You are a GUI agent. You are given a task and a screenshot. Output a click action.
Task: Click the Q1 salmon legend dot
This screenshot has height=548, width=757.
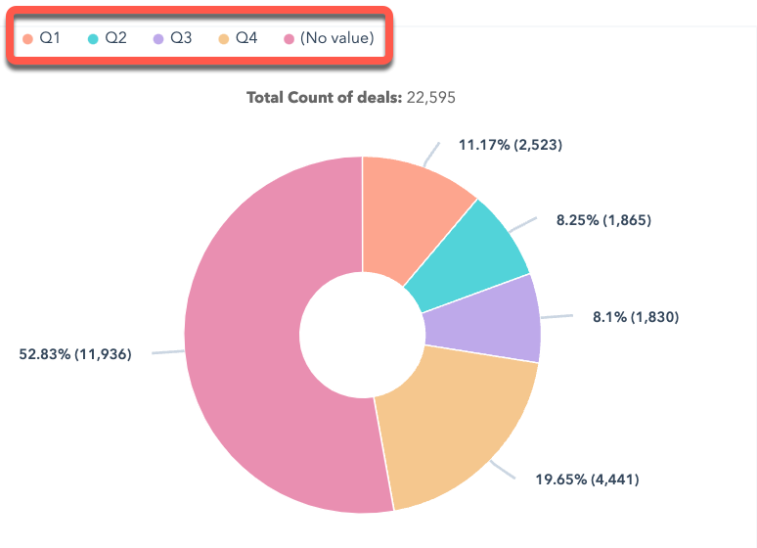(27, 38)
